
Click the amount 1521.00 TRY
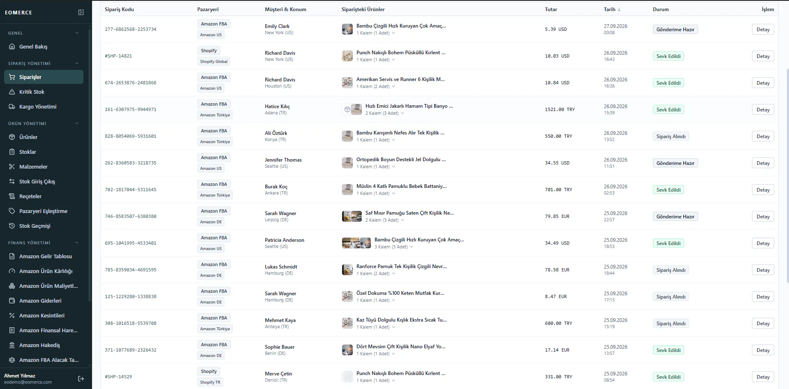(560, 109)
